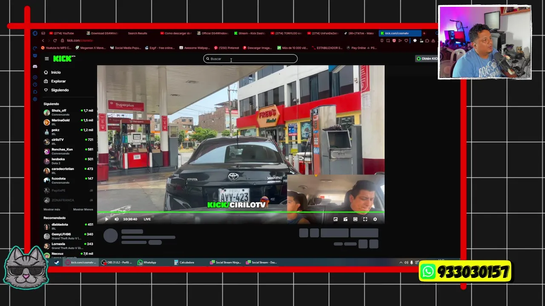Open Play Online PS bookmark
This screenshot has height=306, width=545.
click(361, 48)
